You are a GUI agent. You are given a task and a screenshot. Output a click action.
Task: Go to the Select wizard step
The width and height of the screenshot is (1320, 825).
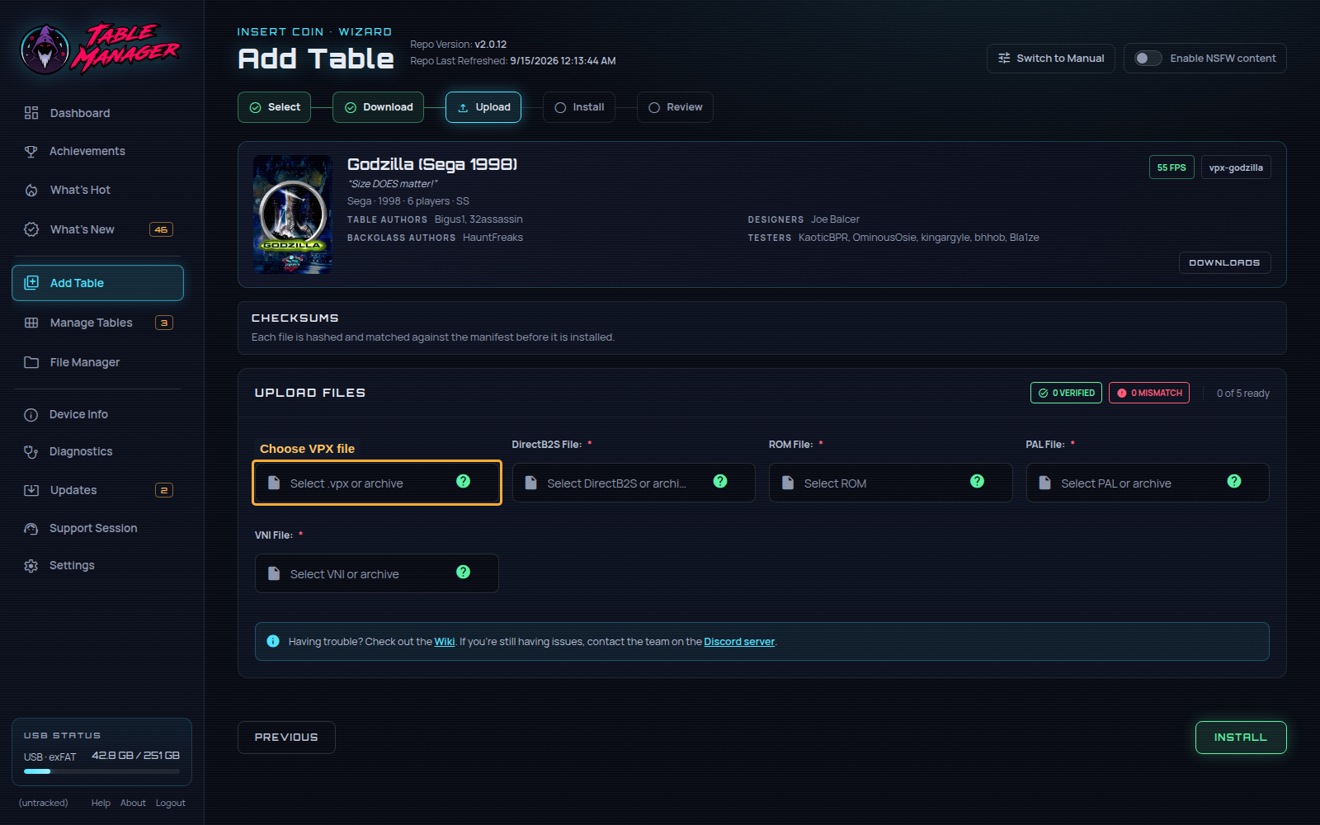click(275, 107)
